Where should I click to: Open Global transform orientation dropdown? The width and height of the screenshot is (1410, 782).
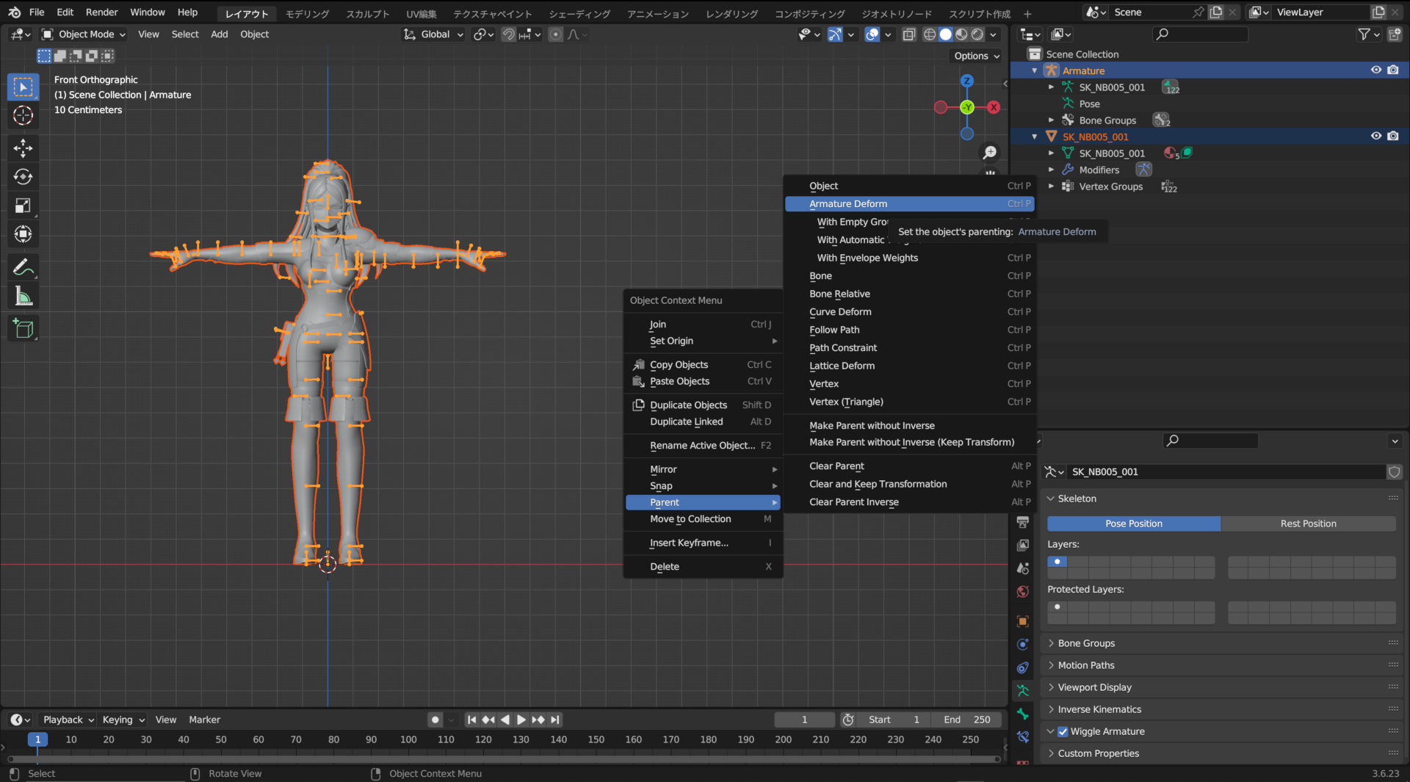(433, 35)
